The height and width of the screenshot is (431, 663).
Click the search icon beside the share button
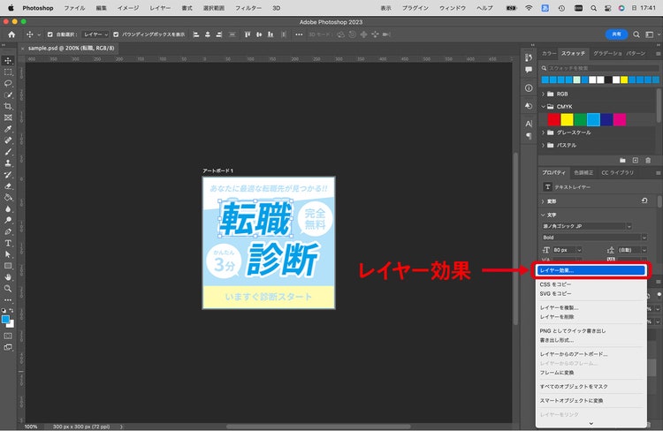636,34
